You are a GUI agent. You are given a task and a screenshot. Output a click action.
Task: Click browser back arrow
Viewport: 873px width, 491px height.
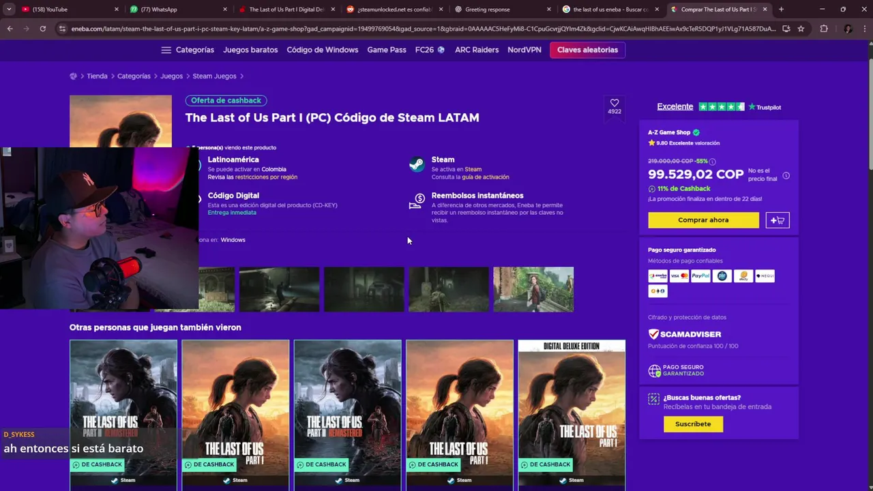tap(10, 29)
